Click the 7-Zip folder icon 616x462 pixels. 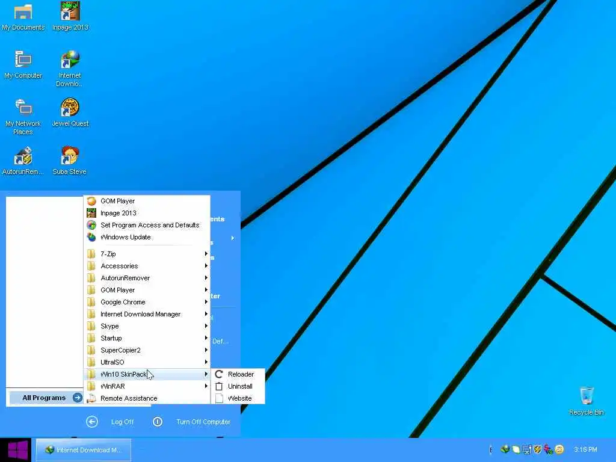91,254
